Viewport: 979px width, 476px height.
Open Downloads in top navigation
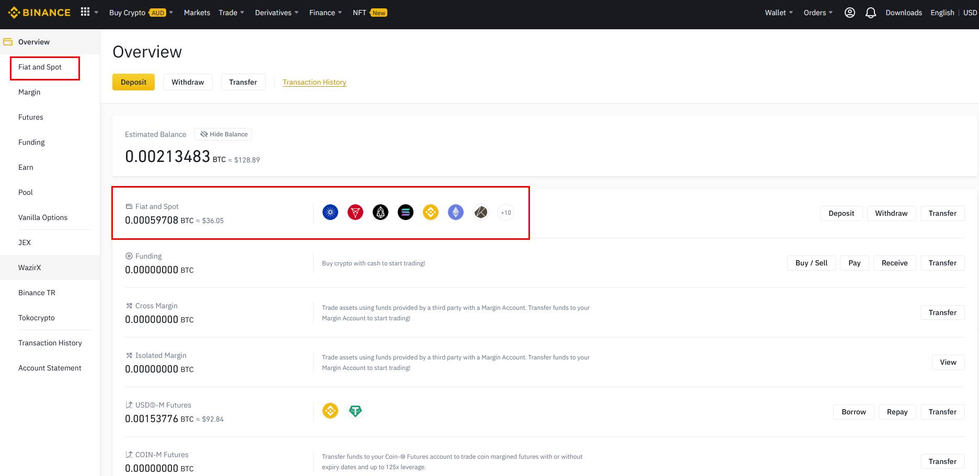tap(903, 13)
